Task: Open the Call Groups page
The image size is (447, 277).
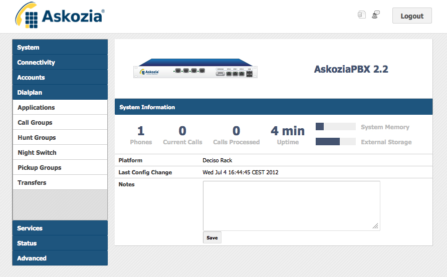Action: tap(60, 123)
